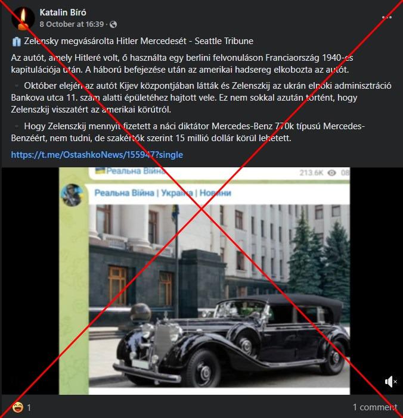
Task: Click the reaction count number 1
Action: [x=29, y=408]
